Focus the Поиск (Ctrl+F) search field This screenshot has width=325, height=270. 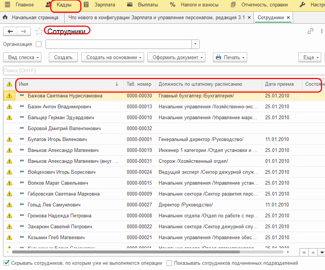coord(164,70)
